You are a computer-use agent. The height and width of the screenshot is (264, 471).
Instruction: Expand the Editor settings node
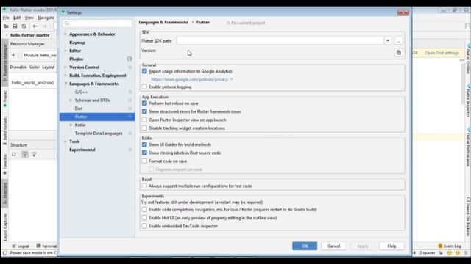tap(65, 51)
